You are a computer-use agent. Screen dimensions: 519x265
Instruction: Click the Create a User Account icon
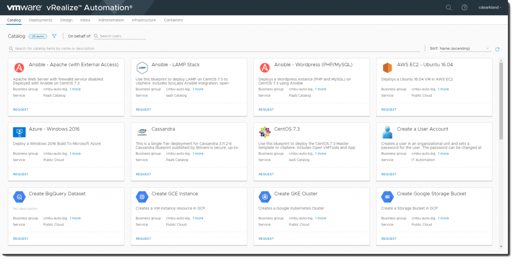click(388, 132)
